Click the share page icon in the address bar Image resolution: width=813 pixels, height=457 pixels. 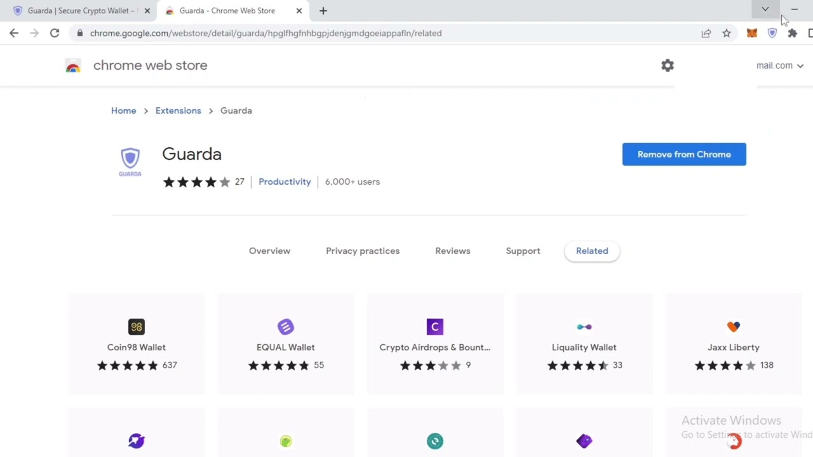coord(706,33)
